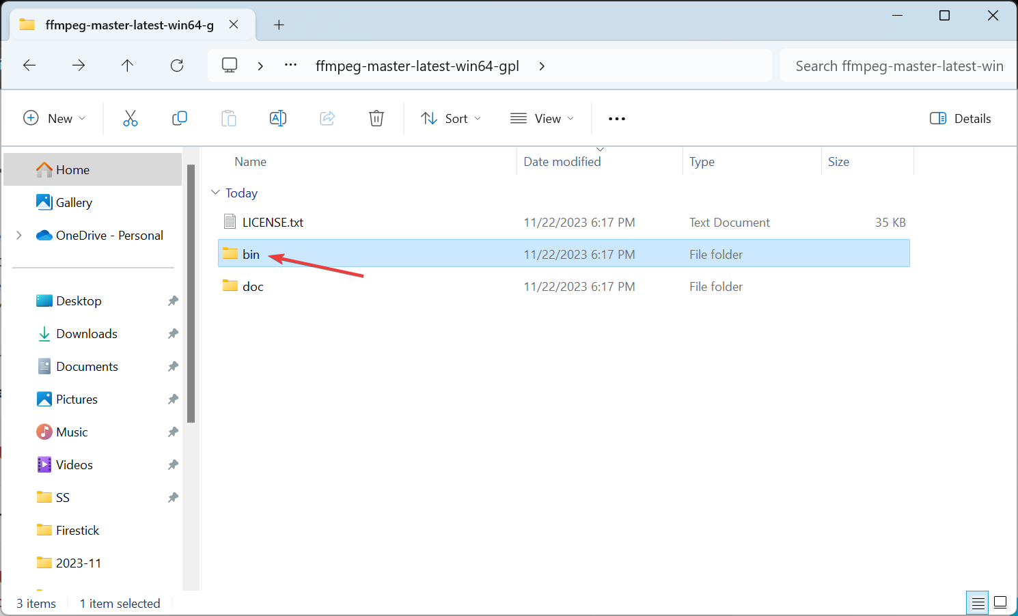Image resolution: width=1018 pixels, height=616 pixels.
Task: Open the Firestick folder in sidebar
Action: 77,531
